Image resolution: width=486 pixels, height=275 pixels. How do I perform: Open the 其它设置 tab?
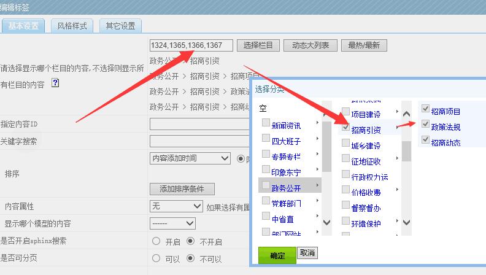click(120, 26)
